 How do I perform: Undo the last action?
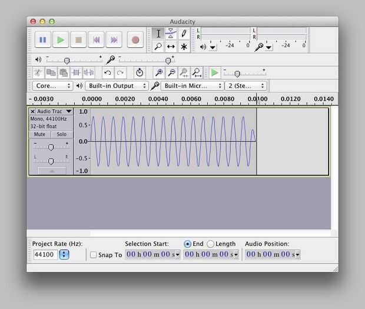coord(108,73)
